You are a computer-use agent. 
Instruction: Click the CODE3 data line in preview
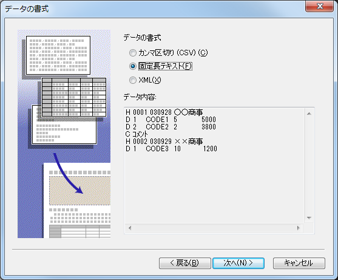(171, 149)
